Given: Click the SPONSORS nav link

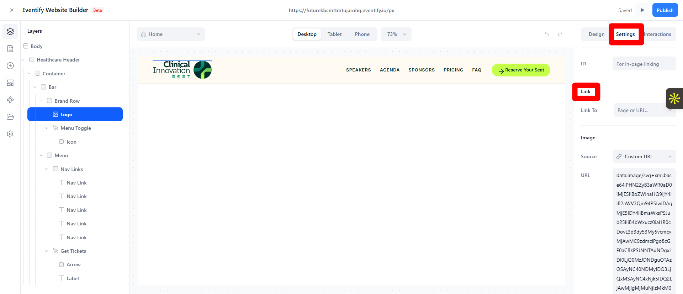Looking at the screenshot, I should click(422, 70).
